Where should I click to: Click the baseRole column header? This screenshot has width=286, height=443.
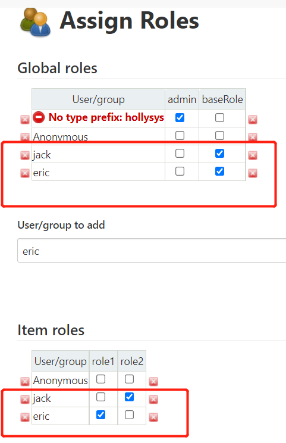click(x=222, y=99)
